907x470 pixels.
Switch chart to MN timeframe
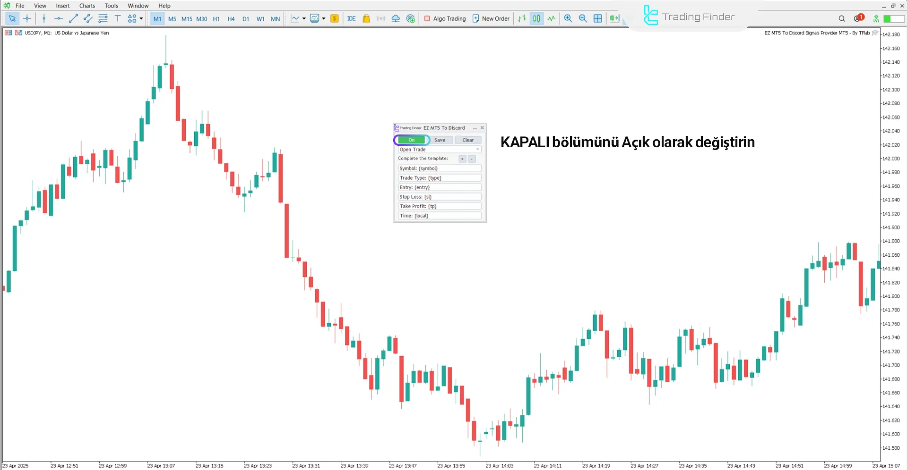tap(275, 19)
